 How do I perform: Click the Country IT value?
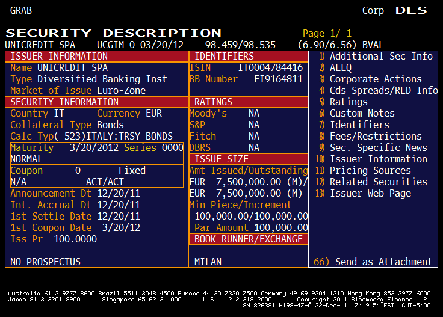point(59,114)
